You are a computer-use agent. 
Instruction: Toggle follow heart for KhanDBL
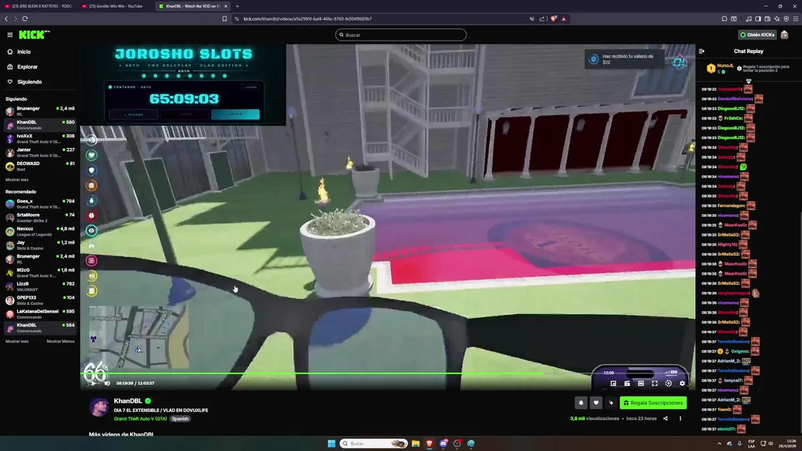[596, 403]
